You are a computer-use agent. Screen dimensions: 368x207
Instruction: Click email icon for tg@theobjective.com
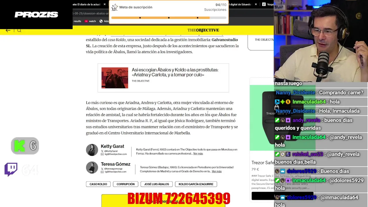pos(102,172)
